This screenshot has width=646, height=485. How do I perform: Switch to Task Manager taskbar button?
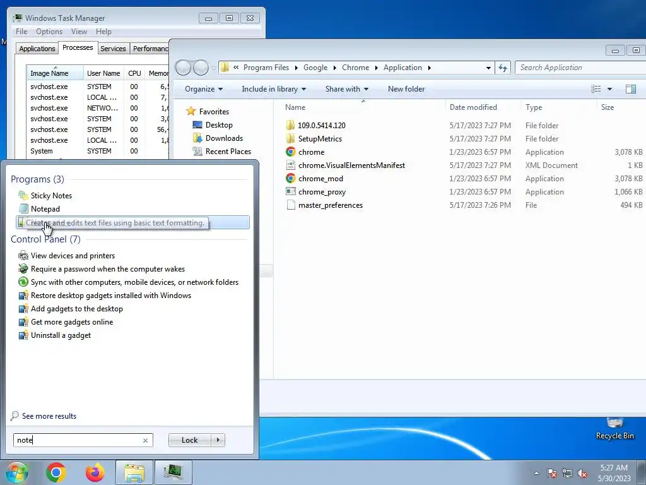pos(173,472)
